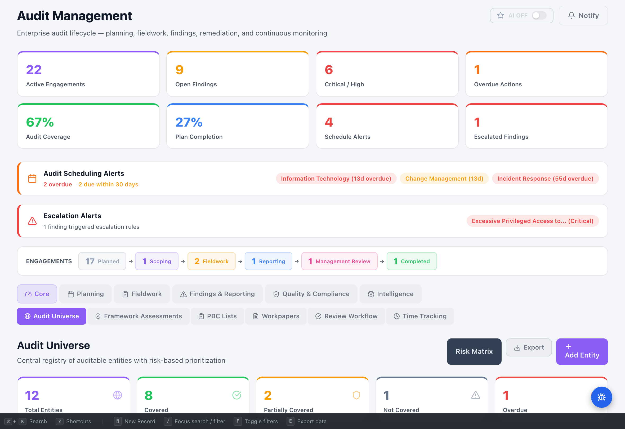
Task: Switch to the Planning tab
Action: pos(86,294)
